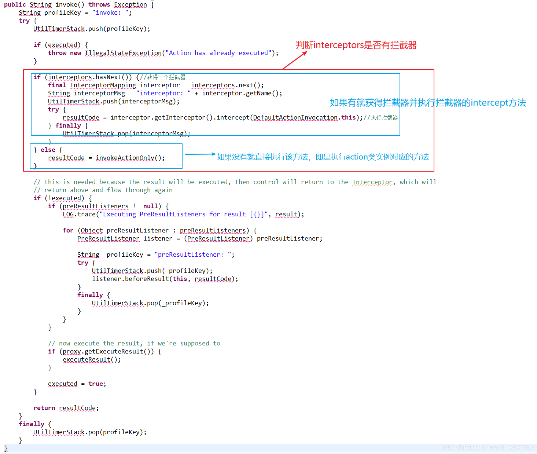537x454 pixels.
Task: Click the line 'String profileKey = "invoke: ";'
Action: pos(75,12)
